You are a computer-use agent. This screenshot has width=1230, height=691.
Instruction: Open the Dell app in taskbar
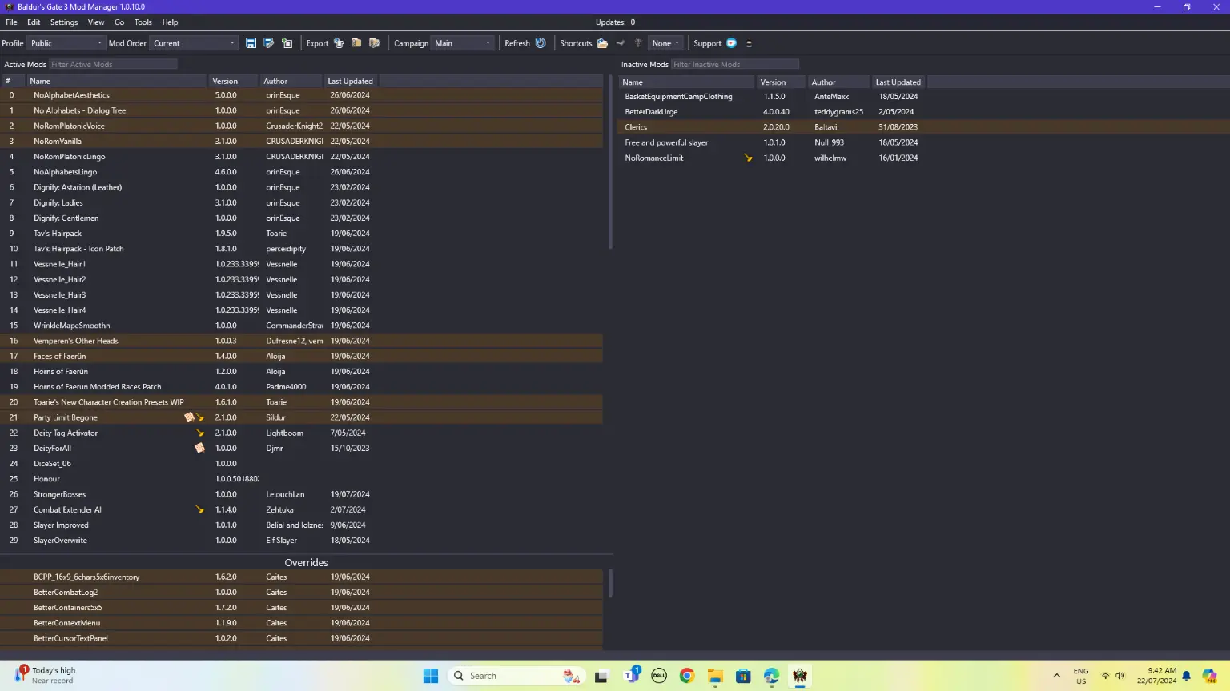click(x=659, y=676)
